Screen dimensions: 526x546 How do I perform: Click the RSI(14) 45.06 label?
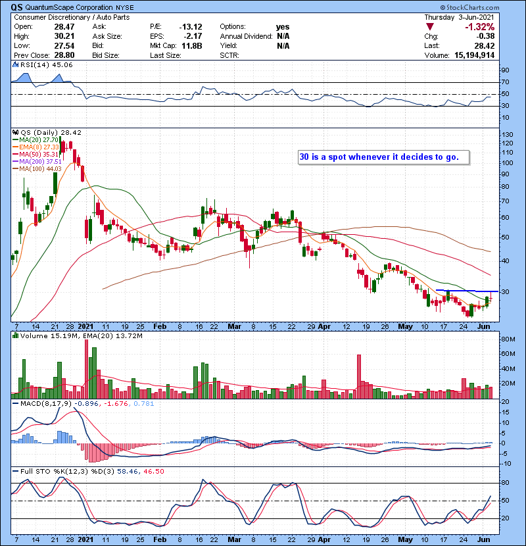point(46,64)
